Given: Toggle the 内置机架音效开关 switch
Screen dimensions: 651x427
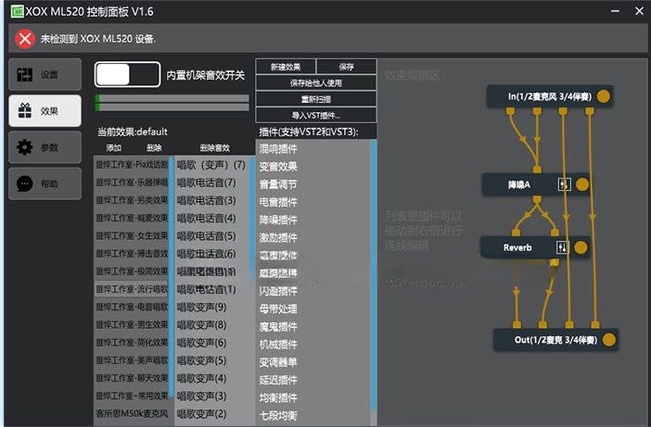Looking at the screenshot, I should (127, 75).
